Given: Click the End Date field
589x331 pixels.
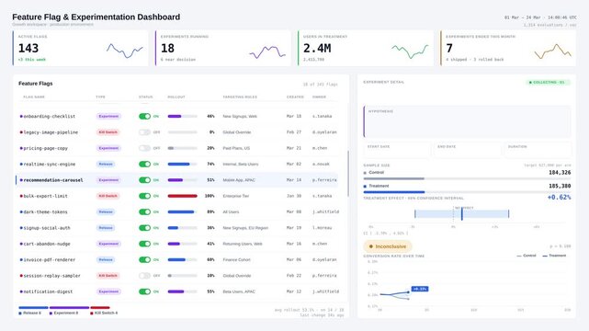Looking at the screenshot, I should 467,150.
